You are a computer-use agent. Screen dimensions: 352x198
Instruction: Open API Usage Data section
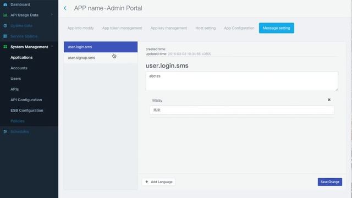24,15
